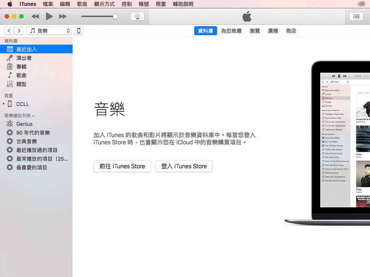Click the rewind playback button
Screen dimensions: 370x277
tap(35, 16)
